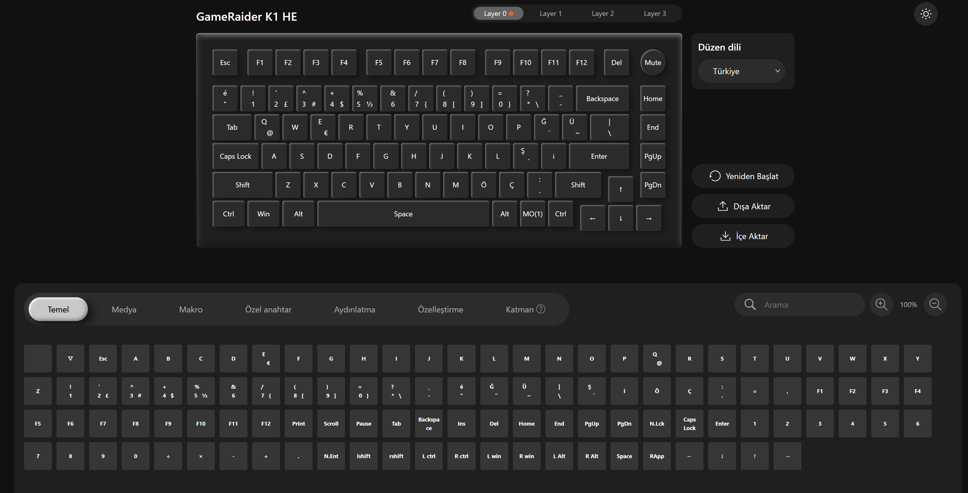The width and height of the screenshot is (968, 493).
Task: Select the Tab key on keyboard layout
Action: pyautogui.click(x=232, y=127)
